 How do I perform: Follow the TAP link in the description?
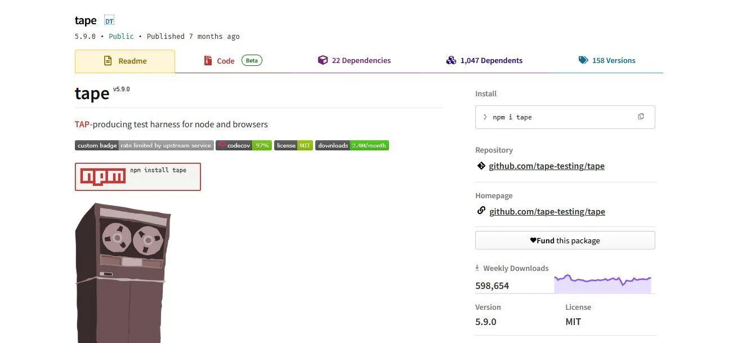(x=82, y=124)
